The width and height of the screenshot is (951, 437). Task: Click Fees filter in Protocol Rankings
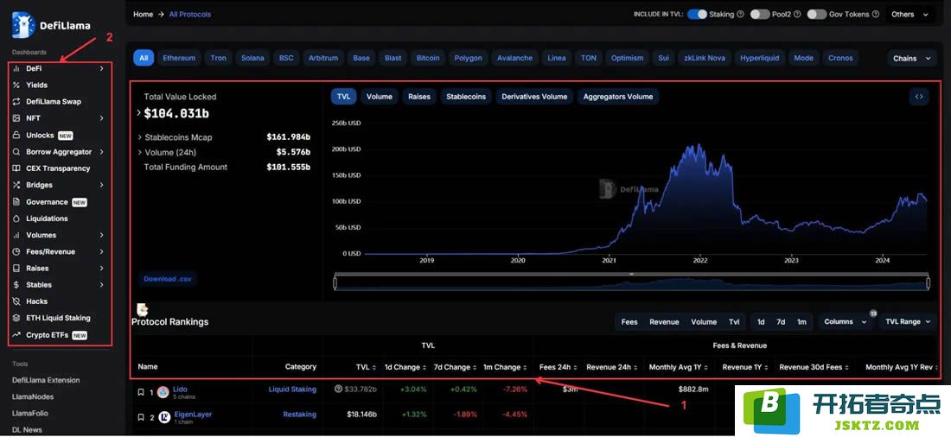coord(629,322)
